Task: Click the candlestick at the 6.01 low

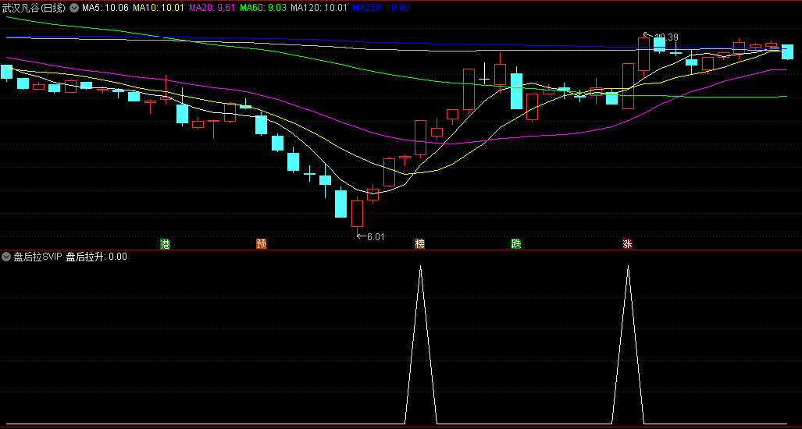Action: [357, 214]
